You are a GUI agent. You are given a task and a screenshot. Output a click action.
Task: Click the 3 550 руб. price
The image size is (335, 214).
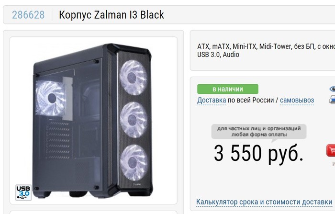pos(258,153)
